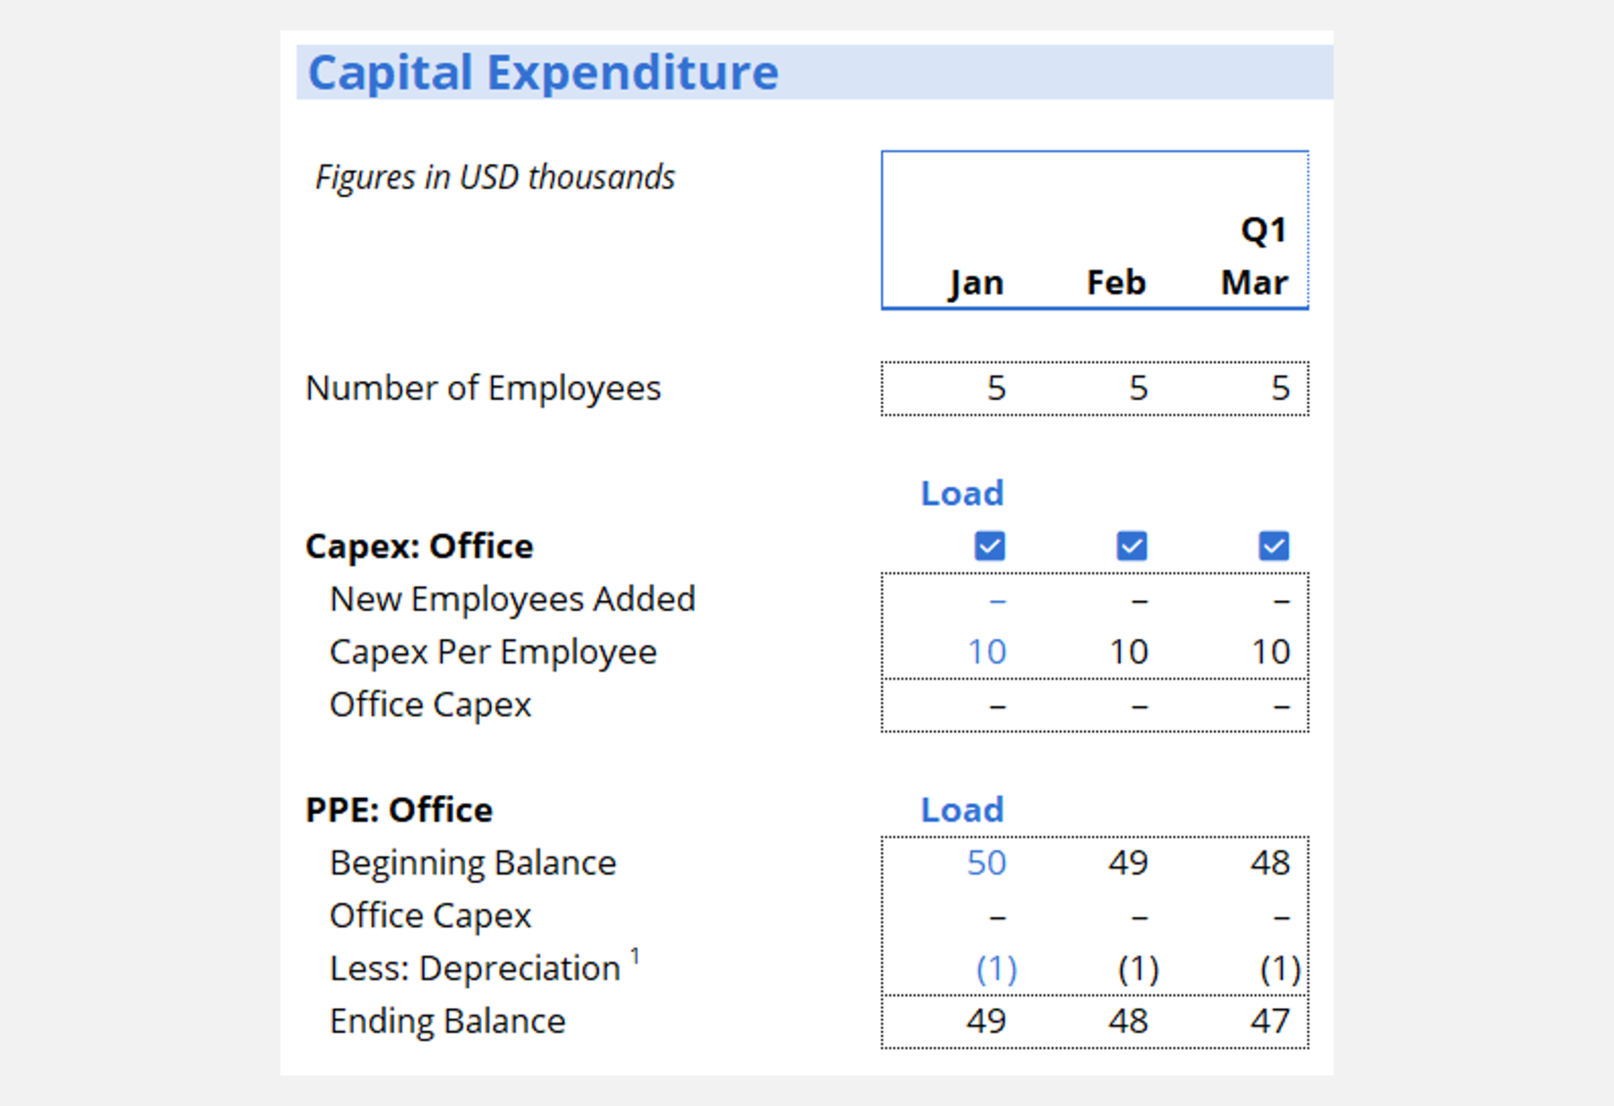
Task: Select the Feb column header
Action: pos(1116,282)
